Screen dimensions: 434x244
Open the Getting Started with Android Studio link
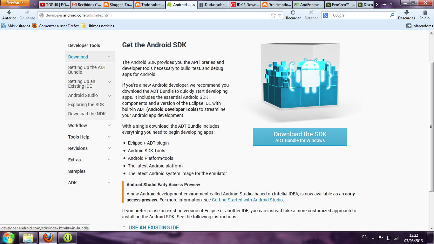tap(247, 200)
